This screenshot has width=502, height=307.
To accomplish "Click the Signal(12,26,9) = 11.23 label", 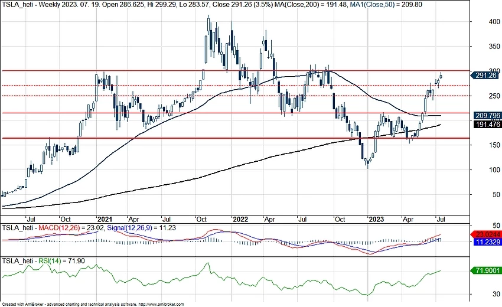I will coord(141,228).
